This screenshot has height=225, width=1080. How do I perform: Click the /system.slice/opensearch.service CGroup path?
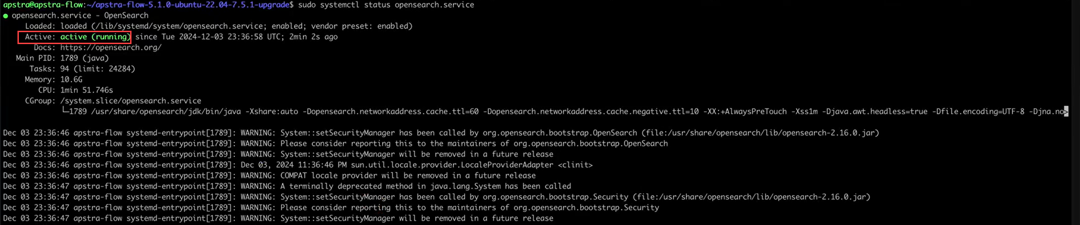131,101
